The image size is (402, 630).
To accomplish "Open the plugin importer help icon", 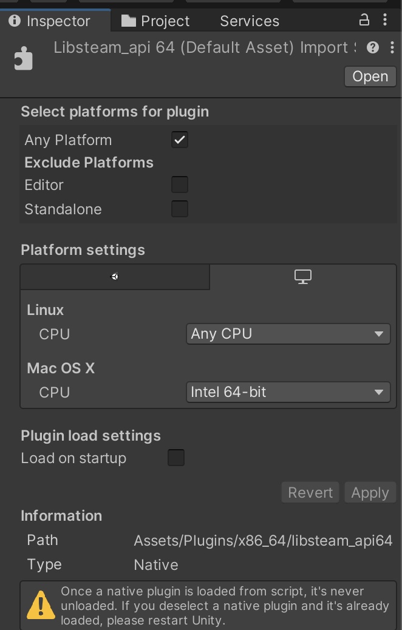I will pos(373,48).
